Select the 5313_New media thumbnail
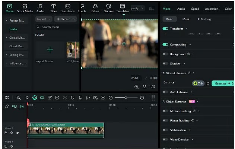The image size is (235, 149). tap(73, 50)
